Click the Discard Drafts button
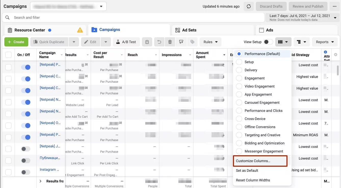Screen dimensions: 341x188 point(271,6)
